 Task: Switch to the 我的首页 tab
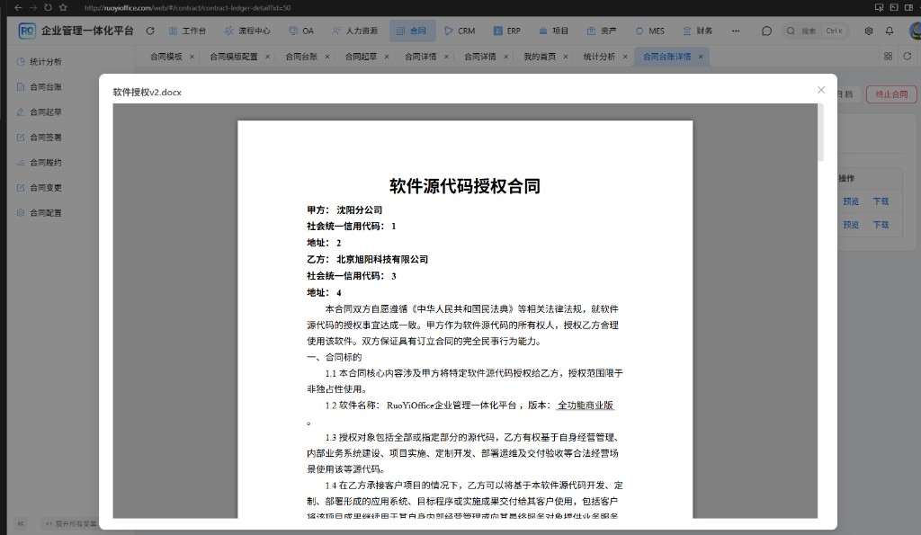point(540,57)
